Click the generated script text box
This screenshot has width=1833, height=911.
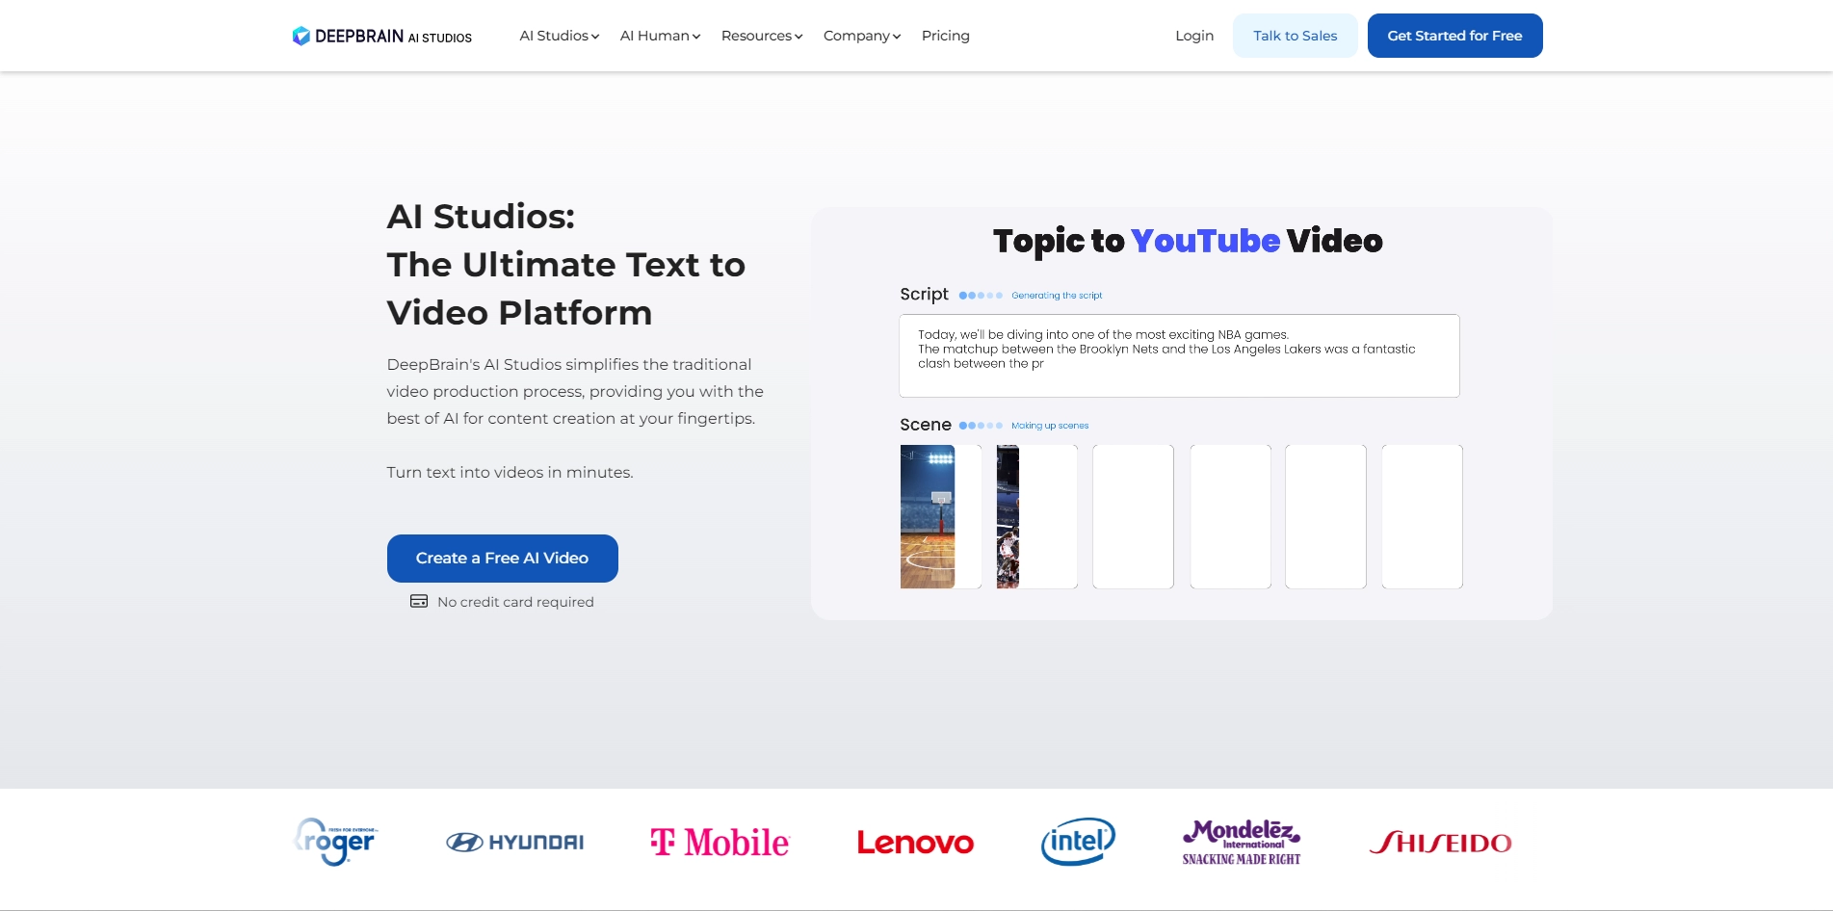(1179, 355)
